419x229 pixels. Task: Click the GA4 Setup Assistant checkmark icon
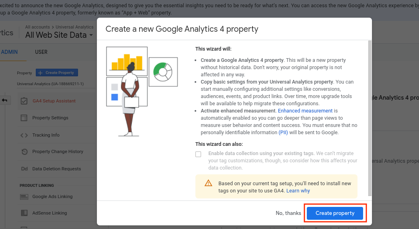click(x=24, y=101)
